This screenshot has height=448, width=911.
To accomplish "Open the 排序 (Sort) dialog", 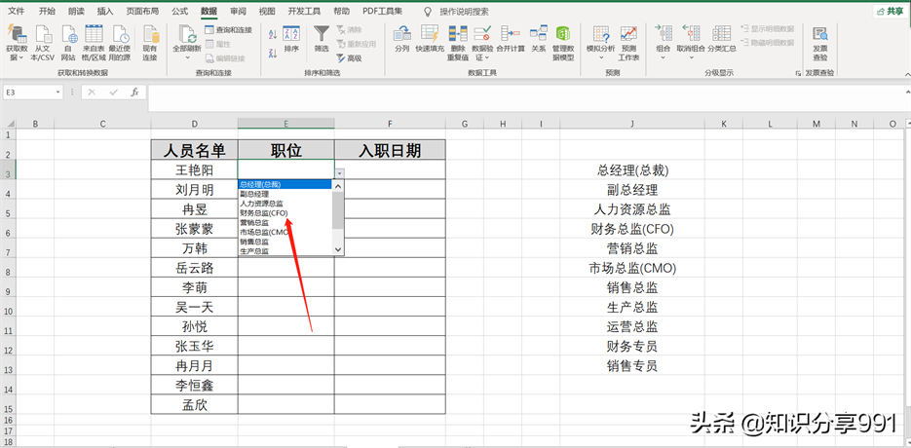I will pyautogui.click(x=291, y=39).
